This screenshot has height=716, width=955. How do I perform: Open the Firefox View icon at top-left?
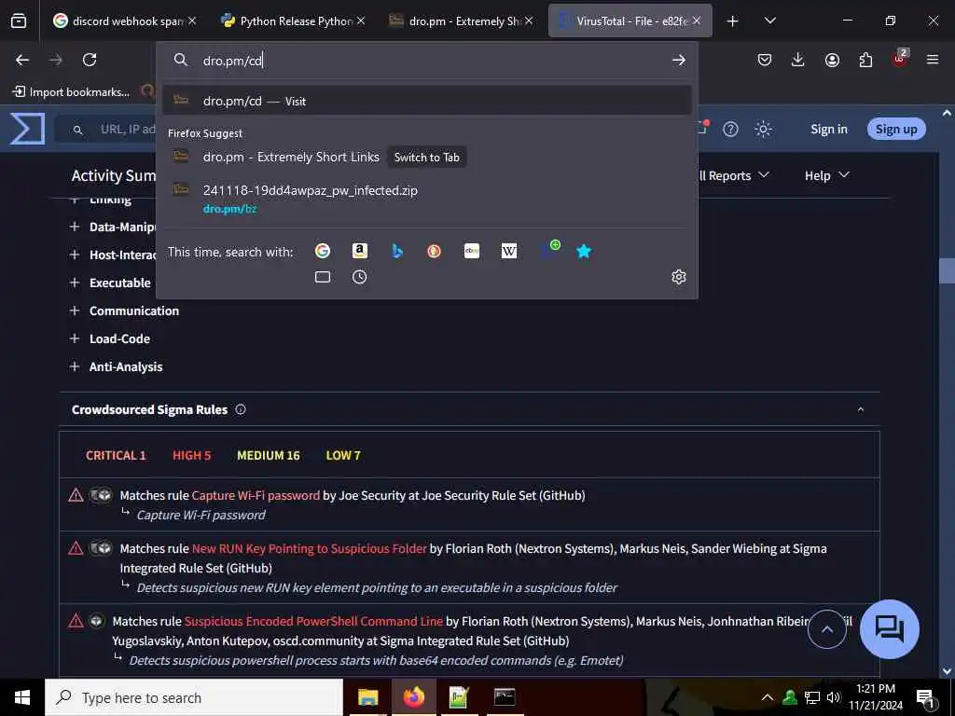click(19, 21)
